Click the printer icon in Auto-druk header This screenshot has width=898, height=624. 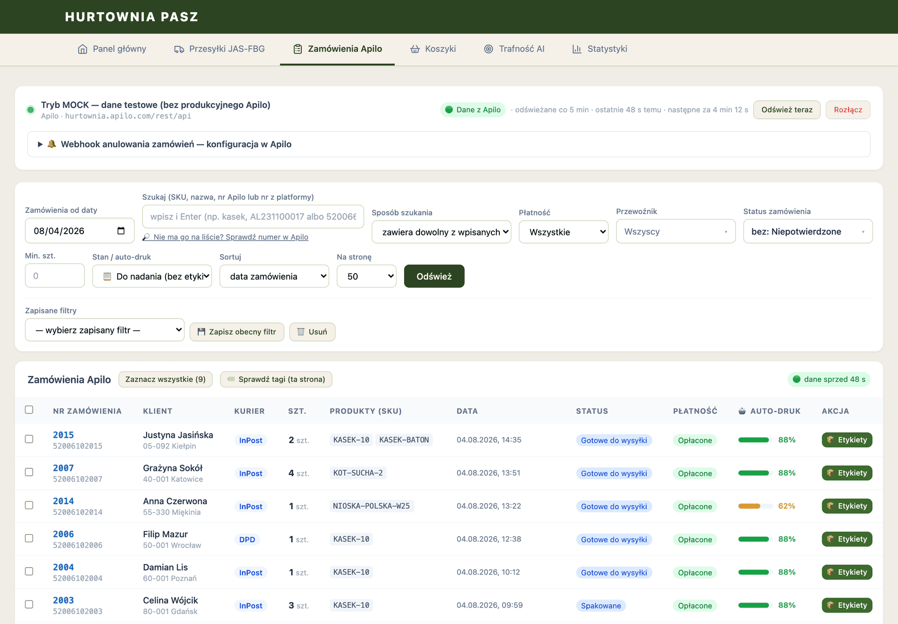(742, 411)
